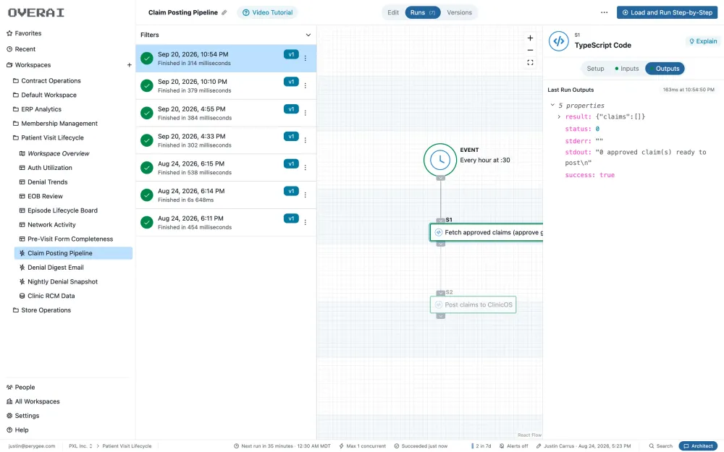Select the Fetch approved claims S1 node
724x452 pixels.
pos(487,232)
